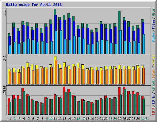This screenshot has height=122, width=157.
Task: Click day 14 on the date axis
Action: click(69, 119)
